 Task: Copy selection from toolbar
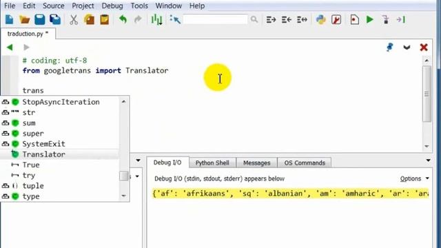point(89,20)
